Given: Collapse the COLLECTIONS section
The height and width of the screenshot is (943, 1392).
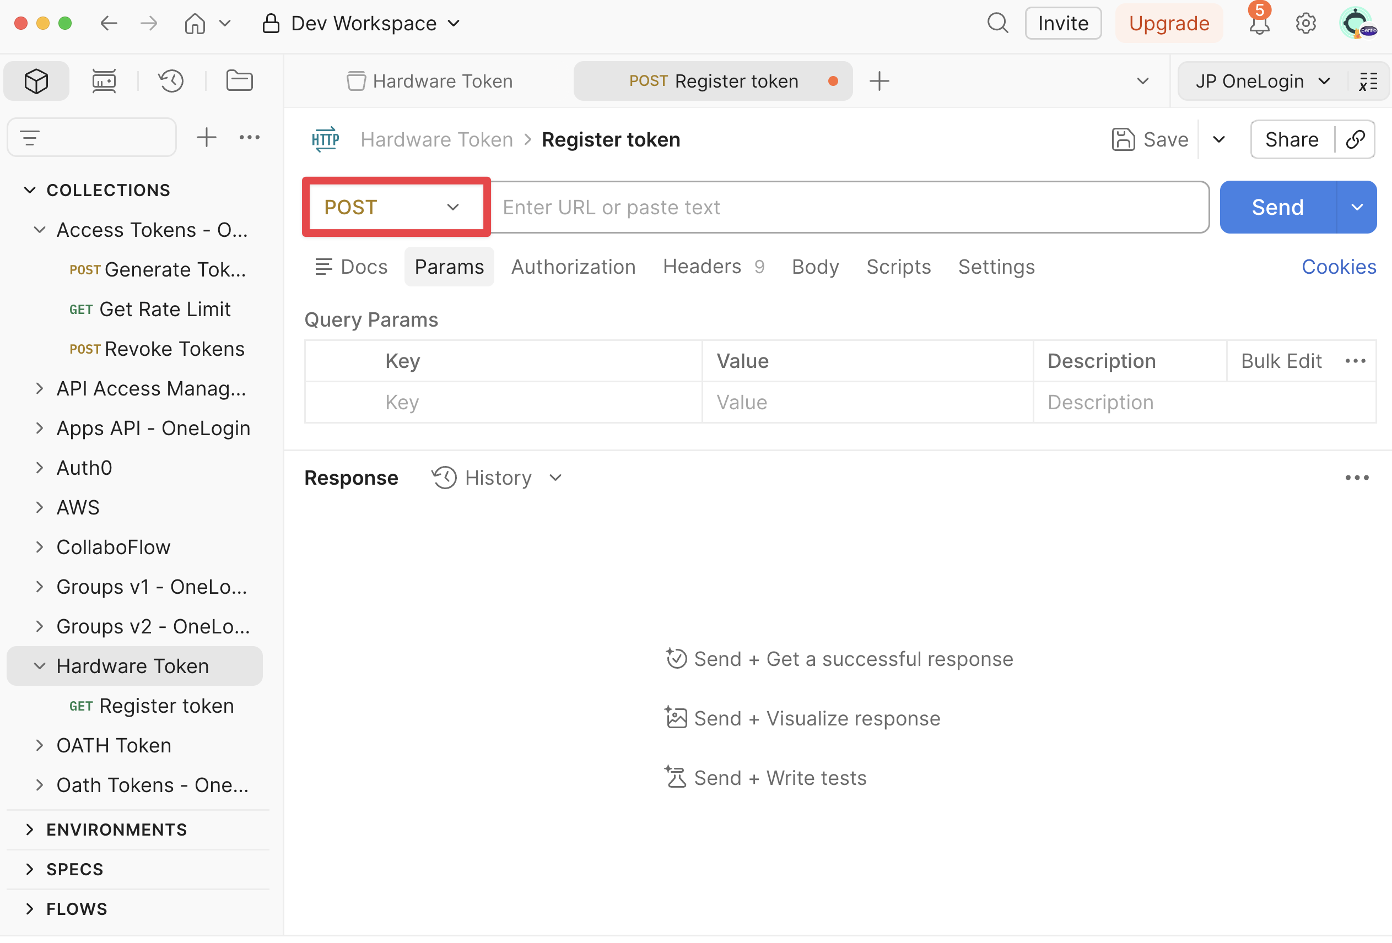Looking at the screenshot, I should 29,191.
